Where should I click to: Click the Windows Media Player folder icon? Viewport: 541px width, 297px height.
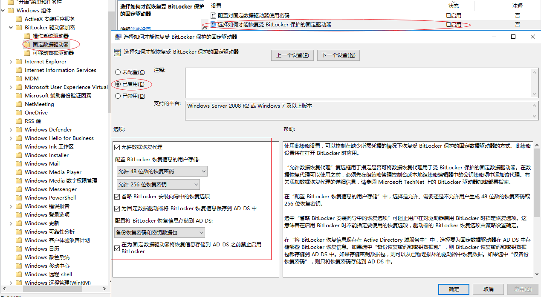[x=20, y=172]
